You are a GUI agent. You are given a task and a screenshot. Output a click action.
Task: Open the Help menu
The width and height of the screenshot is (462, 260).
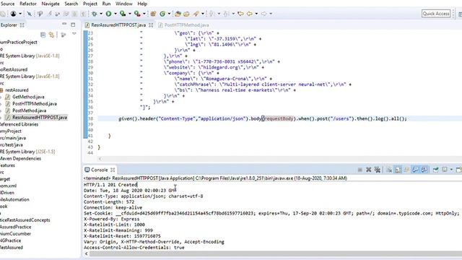coord(142,4)
